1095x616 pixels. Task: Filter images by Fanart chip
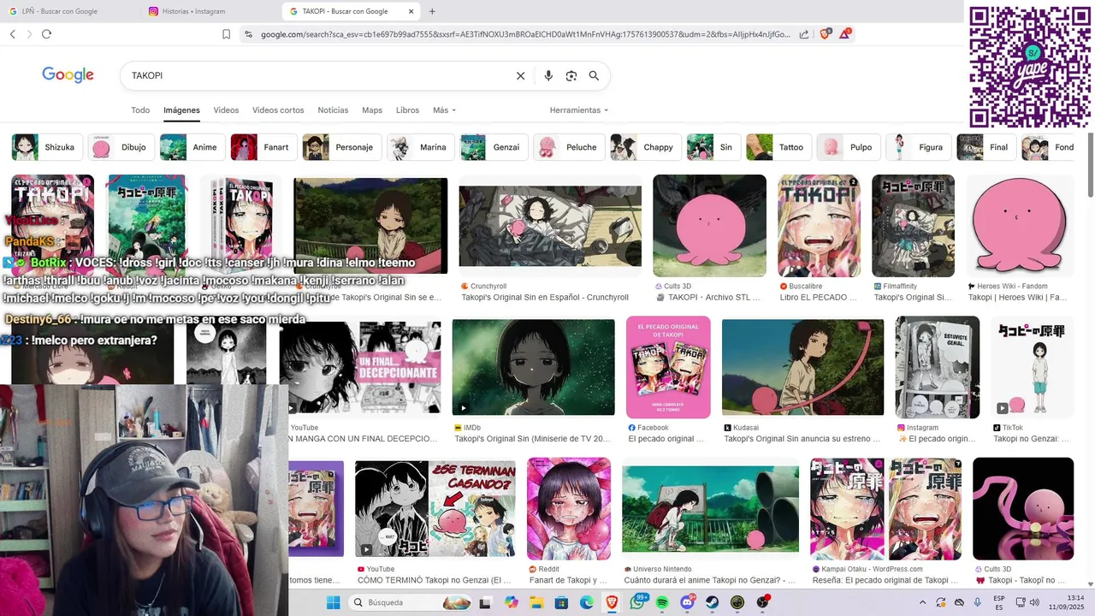click(263, 147)
